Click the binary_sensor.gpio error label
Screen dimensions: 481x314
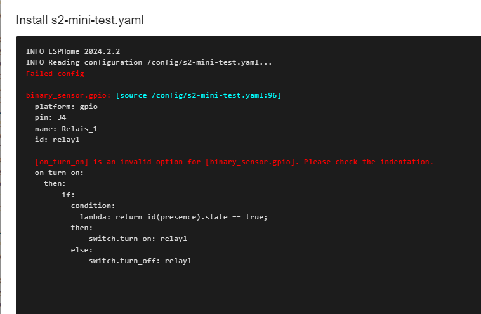(x=68, y=95)
